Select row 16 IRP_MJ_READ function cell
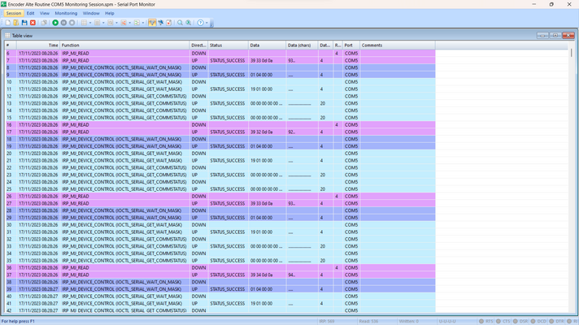The width and height of the screenshot is (579, 325). (124, 124)
